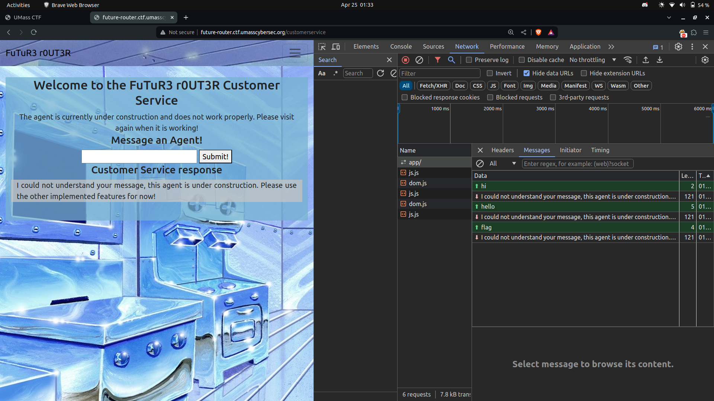Screen dimensions: 714x401
Task: Click the network filter funnel icon
Action: pos(438,60)
